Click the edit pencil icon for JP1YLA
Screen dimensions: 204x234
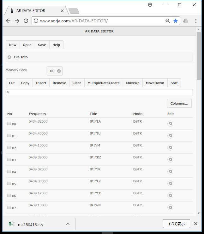(170, 124)
